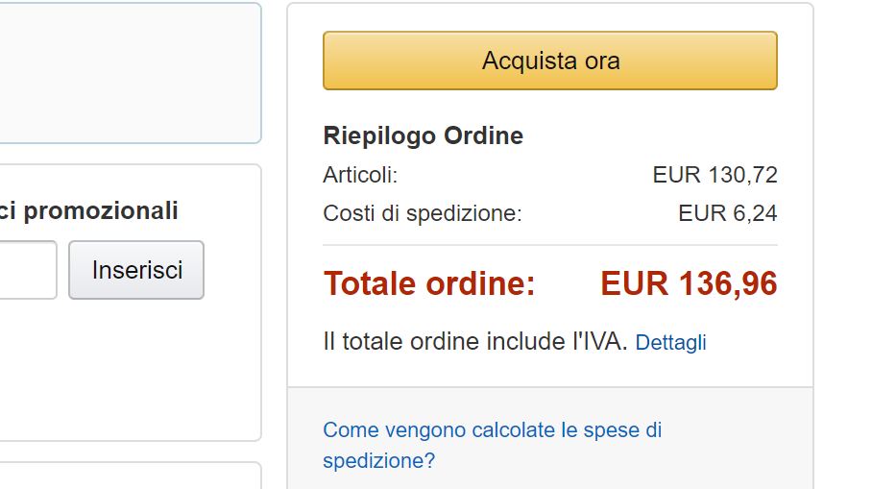Click the Riepilogo Ordine heading
This screenshot has width=872, height=489.
424,136
